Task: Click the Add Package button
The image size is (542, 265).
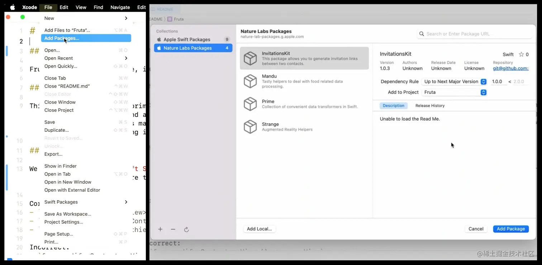Action: [511, 229]
